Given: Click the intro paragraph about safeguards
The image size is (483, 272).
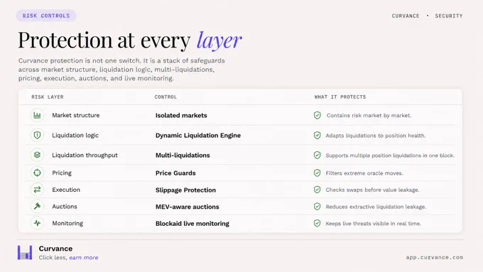Looking at the screenshot, I should click(121, 70).
